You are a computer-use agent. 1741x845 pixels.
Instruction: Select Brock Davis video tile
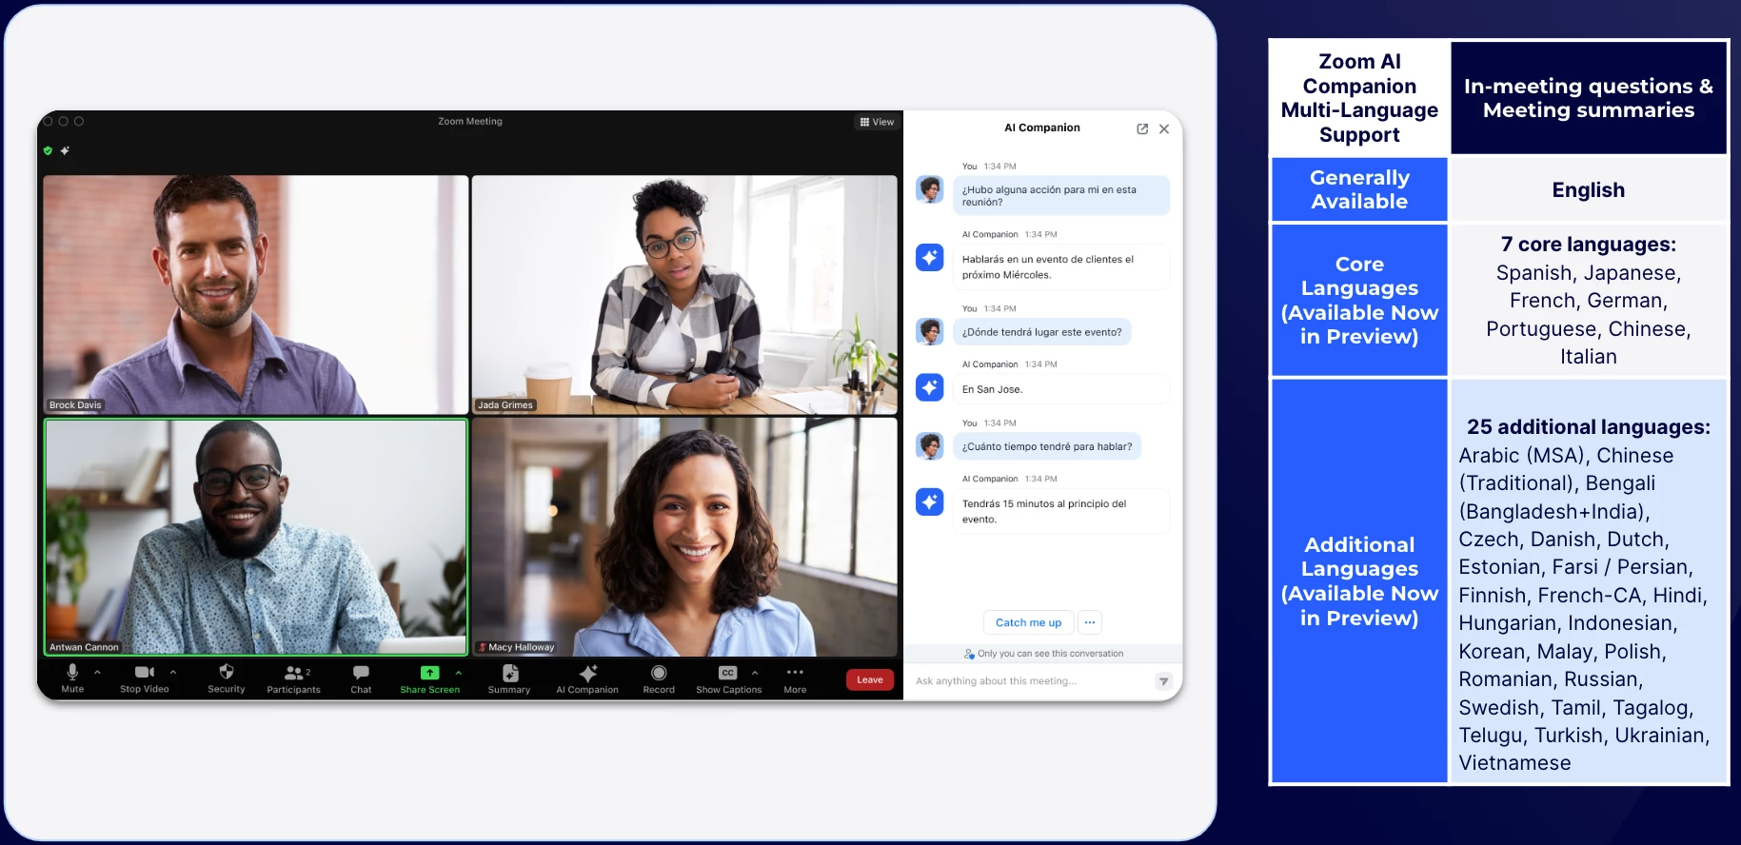coord(256,294)
